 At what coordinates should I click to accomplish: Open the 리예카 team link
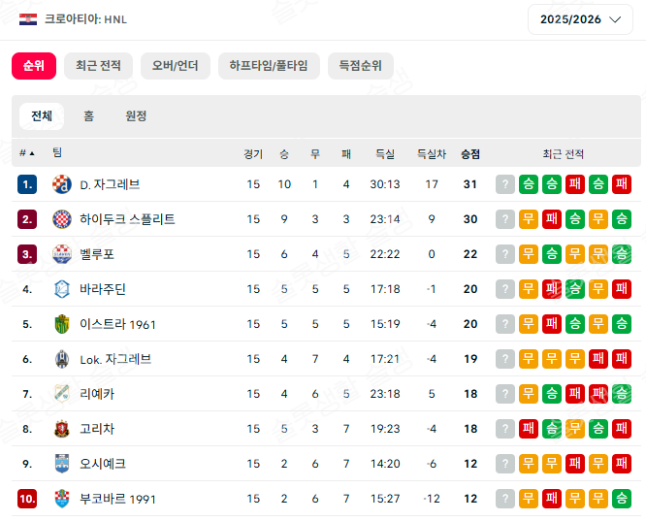point(97,394)
